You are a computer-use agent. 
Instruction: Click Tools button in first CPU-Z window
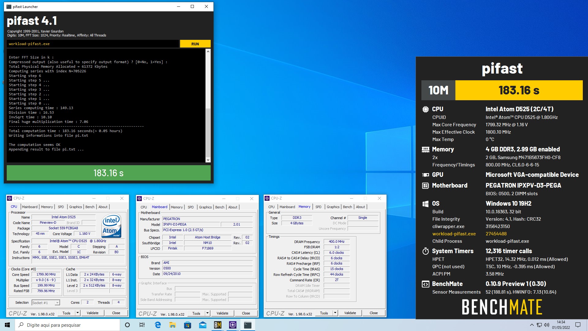[66, 313]
